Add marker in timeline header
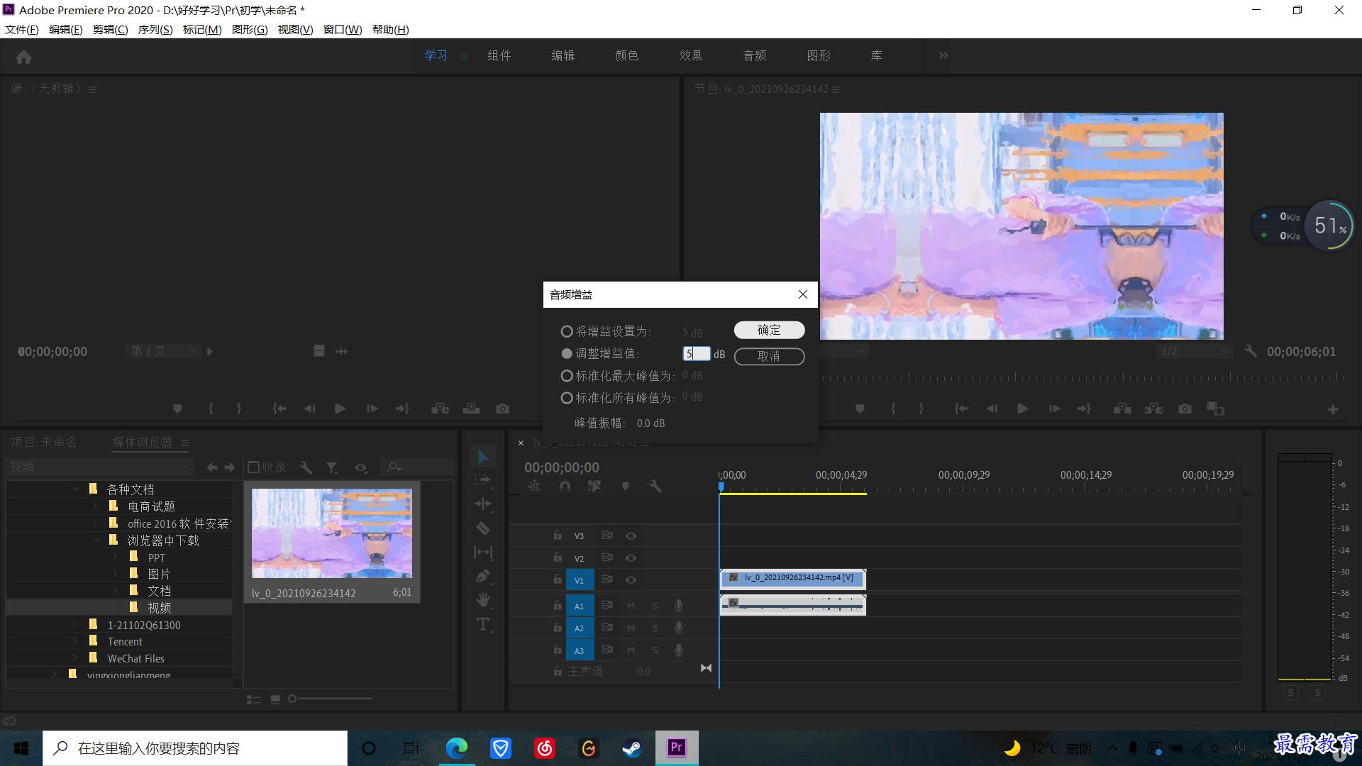 pyautogui.click(x=625, y=487)
